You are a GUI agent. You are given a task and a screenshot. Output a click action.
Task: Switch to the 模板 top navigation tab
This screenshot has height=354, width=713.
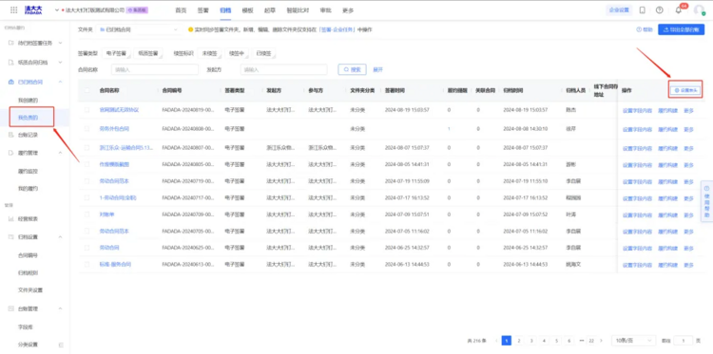pos(247,10)
